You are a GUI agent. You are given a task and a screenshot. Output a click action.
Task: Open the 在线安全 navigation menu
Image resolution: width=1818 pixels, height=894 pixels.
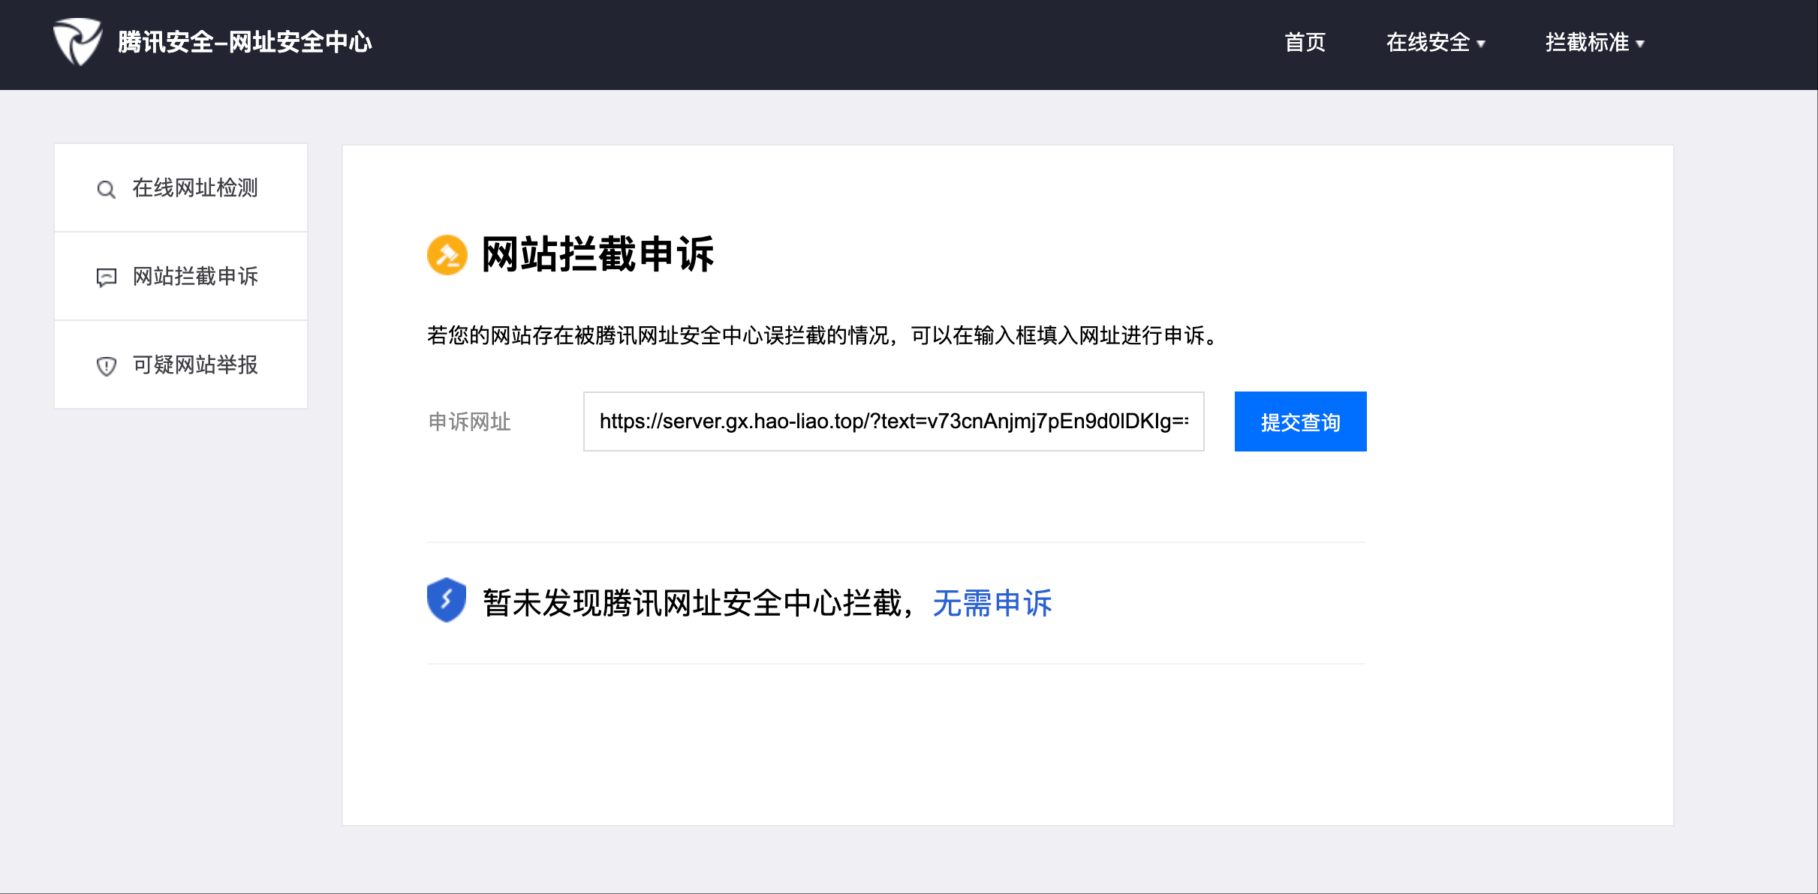click(1428, 43)
